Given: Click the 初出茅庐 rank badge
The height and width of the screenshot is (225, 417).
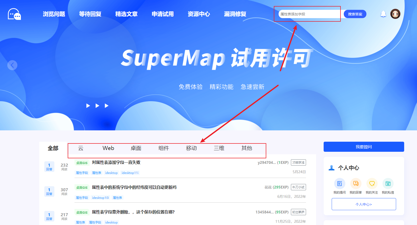Looking at the screenshot, I should pyautogui.click(x=298, y=212).
